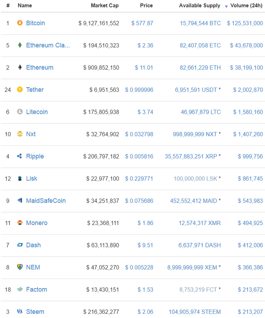Click the Dash logo icon
The height and width of the screenshot is (318, 265).
coord(20,245)
